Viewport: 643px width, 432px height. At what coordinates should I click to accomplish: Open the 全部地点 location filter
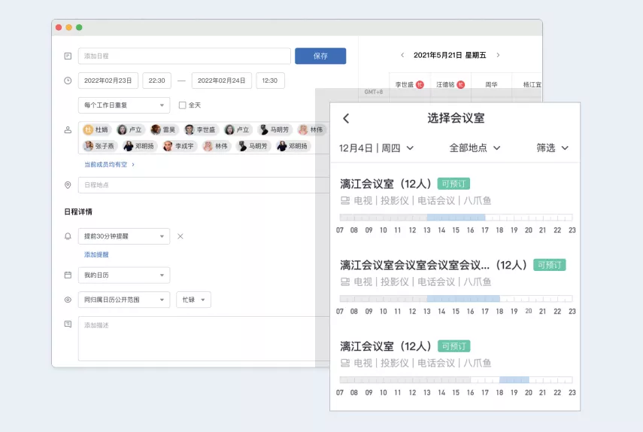475,148
